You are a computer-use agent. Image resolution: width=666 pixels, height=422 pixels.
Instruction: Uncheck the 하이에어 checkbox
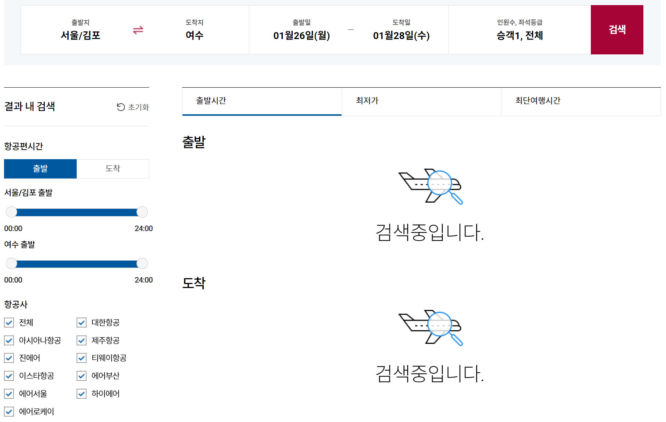coord(81,394)
